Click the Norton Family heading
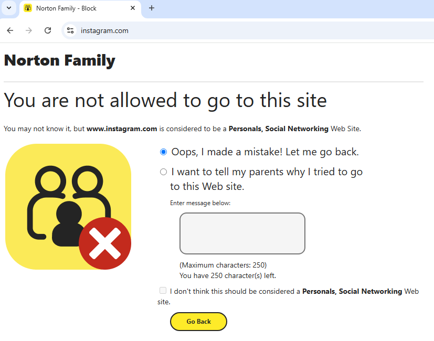Viewport: 434px width, 341px height. (x=59, y=60)
